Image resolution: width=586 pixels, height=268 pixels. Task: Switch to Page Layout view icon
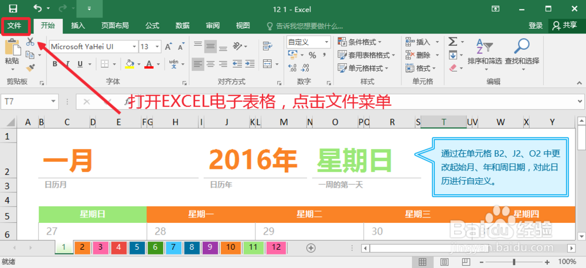coord(444,262)
